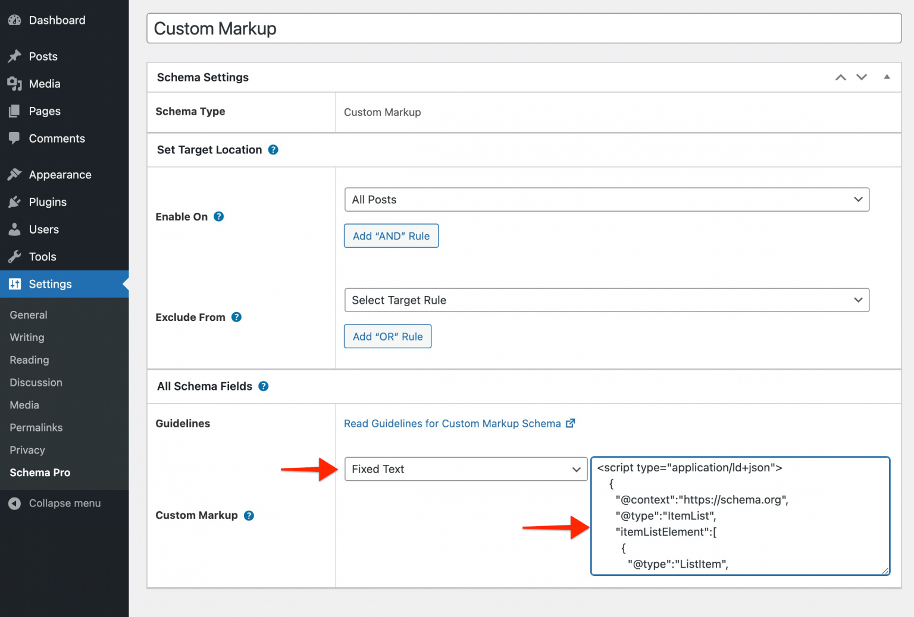Open the Media library icon
Image resolution: width=914 pixels, height=617 pixels.
point(15,84)
